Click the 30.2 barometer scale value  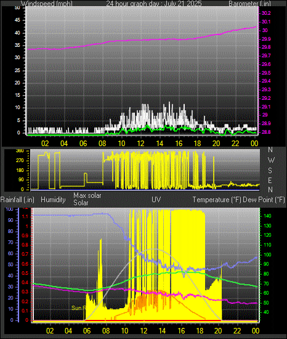pos(266,13)
